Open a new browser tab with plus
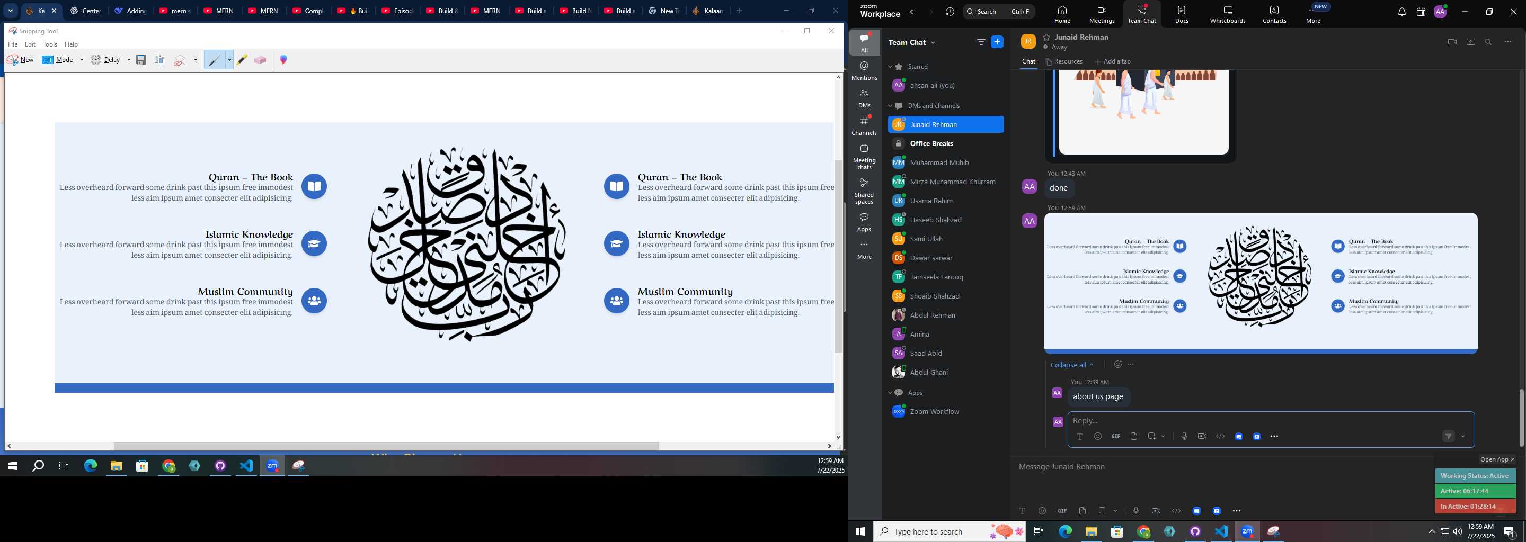The image size is (1526, 542). click(x=739, y=11)
